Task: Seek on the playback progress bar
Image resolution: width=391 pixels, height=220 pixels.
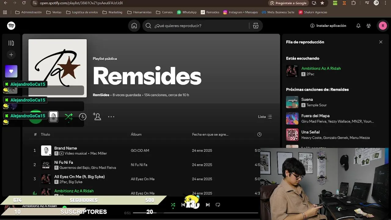Action: pos(195,213)
